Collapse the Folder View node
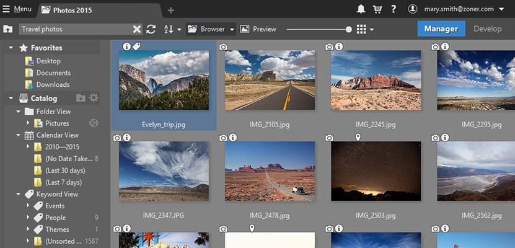The height and width of the screenshot is (248, 515). (x=19, y=112)
